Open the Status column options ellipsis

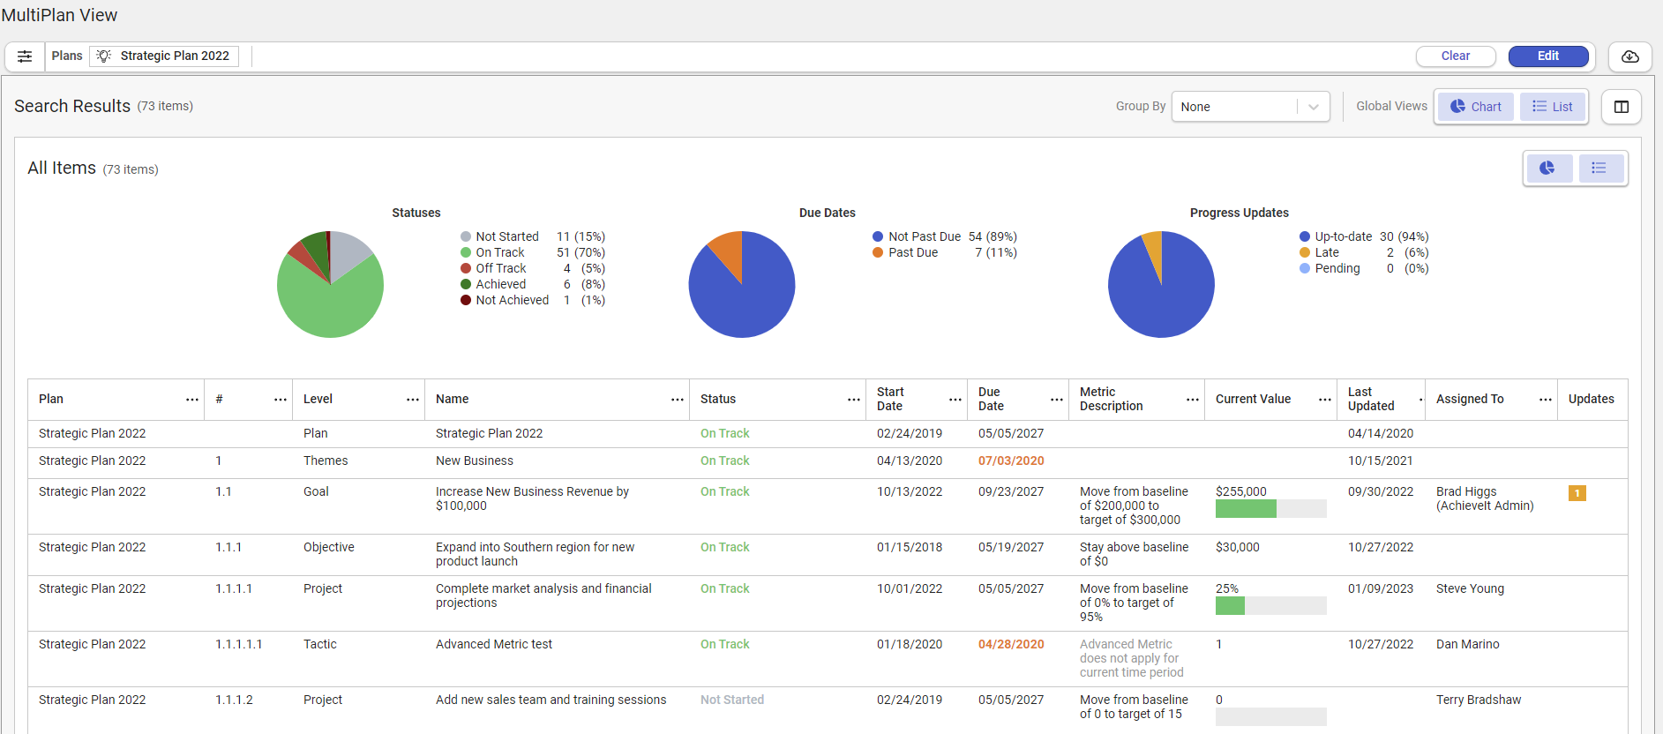(x=853, y=400)
